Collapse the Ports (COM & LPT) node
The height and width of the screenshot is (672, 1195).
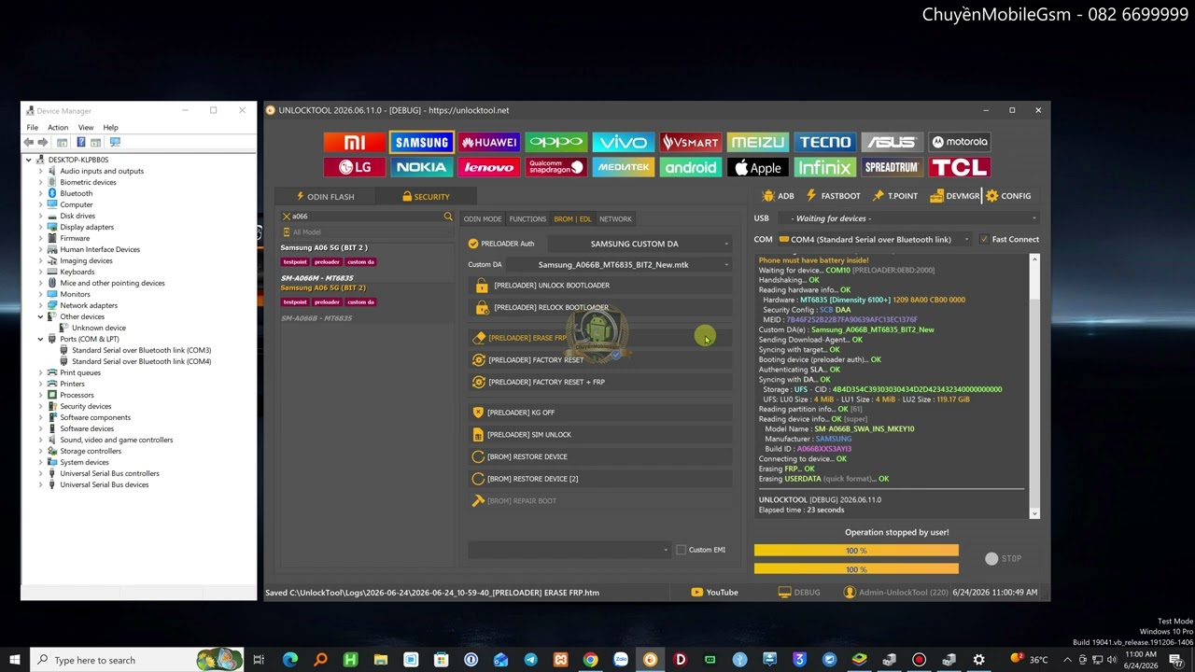pyautogui.click(x=41, y=339)
